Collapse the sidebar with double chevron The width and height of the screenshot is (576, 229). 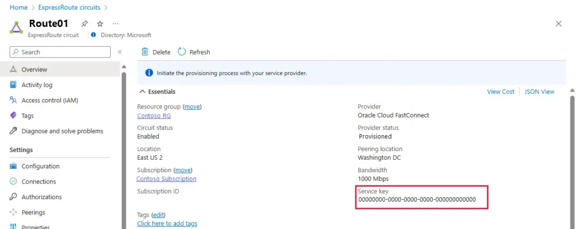click(120, 52)
